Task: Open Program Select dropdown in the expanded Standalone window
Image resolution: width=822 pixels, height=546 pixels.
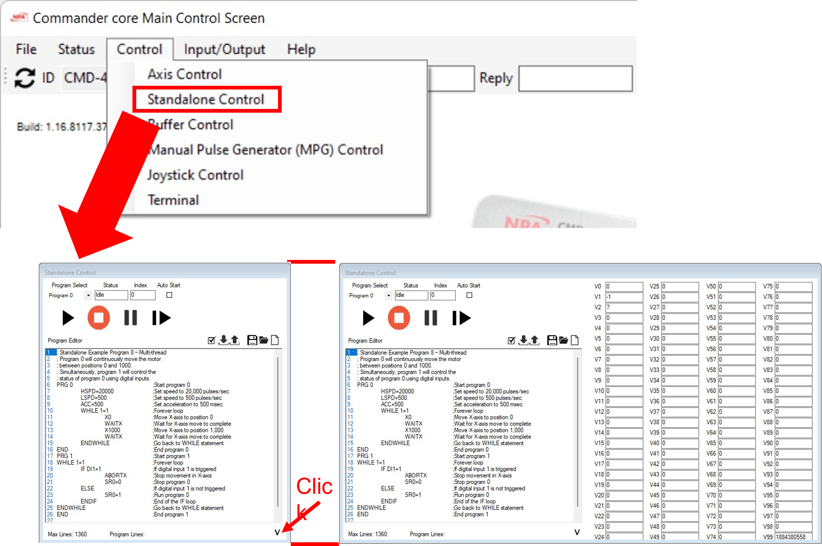Action: [x=389, y=296]
